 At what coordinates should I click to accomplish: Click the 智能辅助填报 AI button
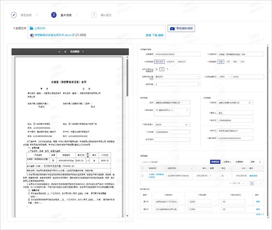point(181,28)
